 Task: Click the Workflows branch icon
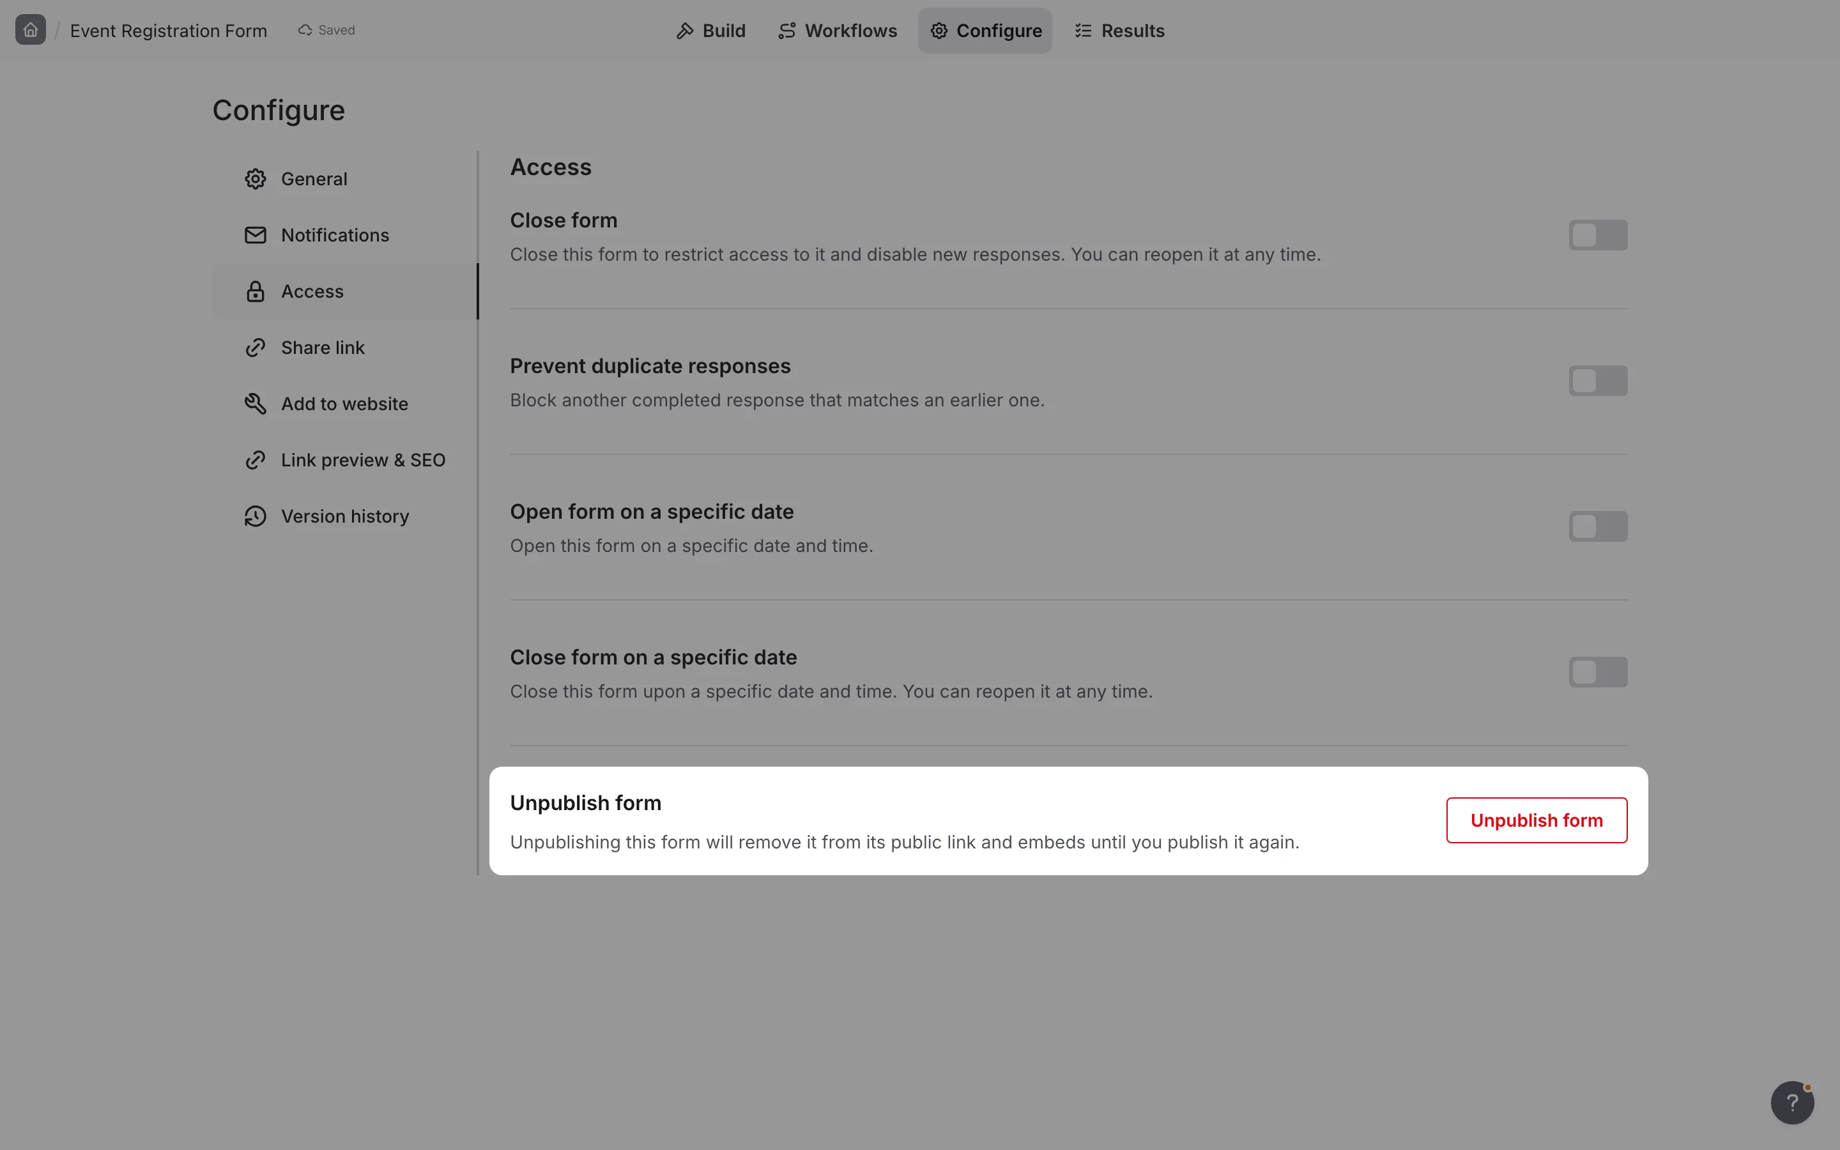point(787,31)
